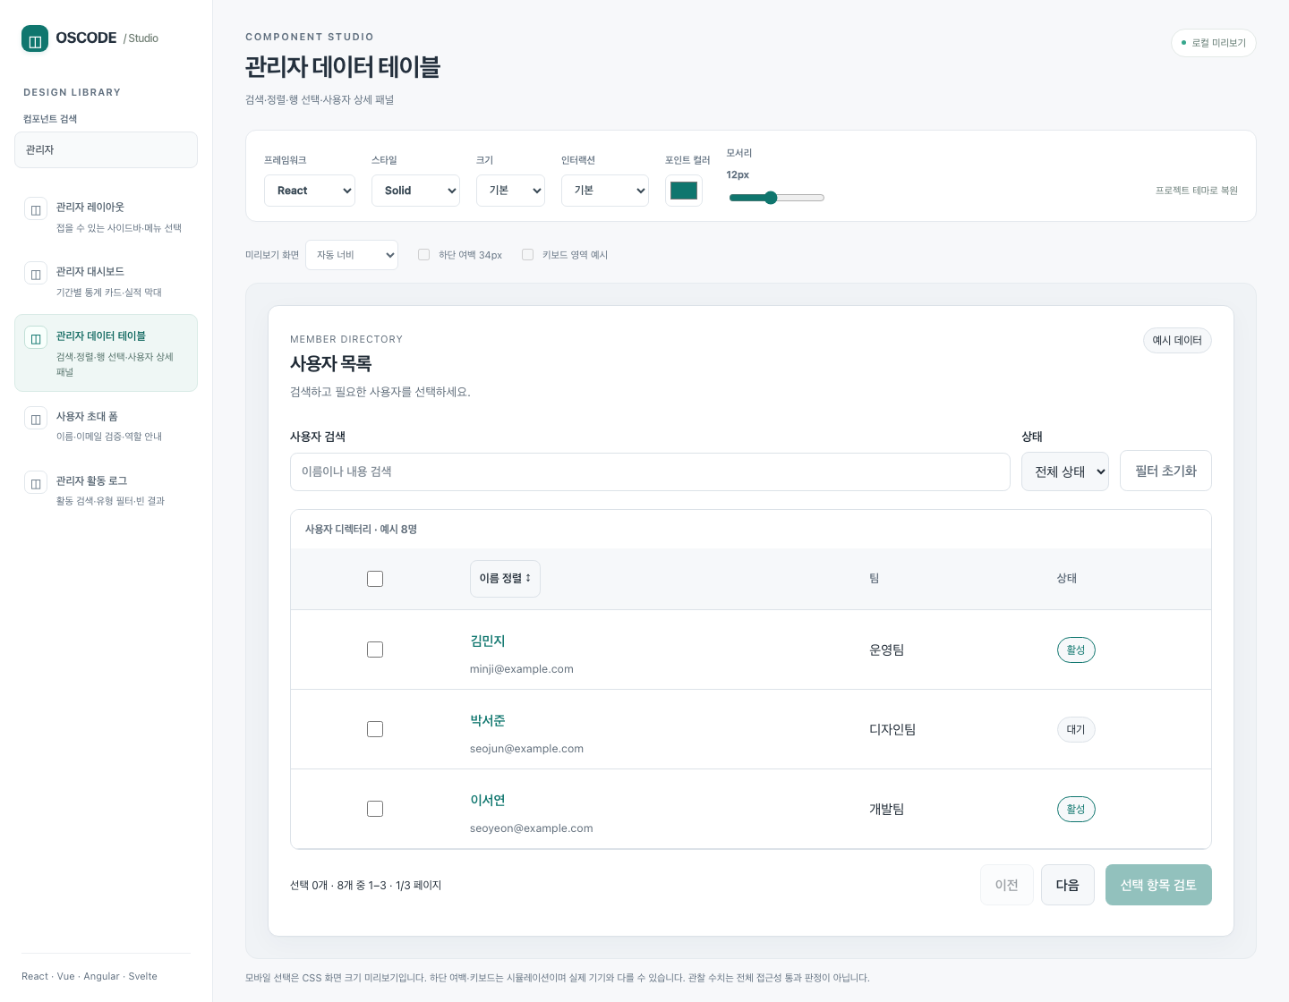Expand the 크기 size dropdown
The image size is (1289, 1002).
pyautogui.click(x=510, y=191)
